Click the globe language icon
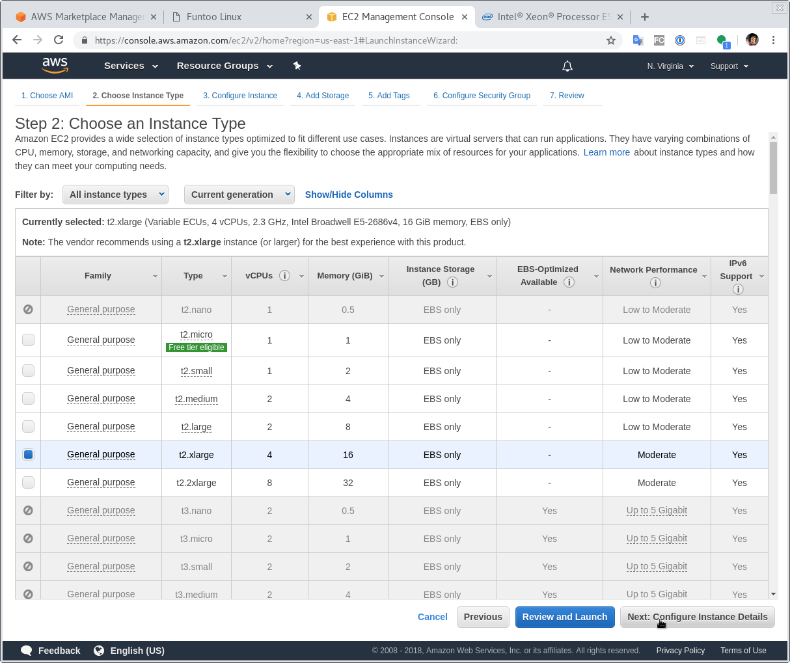This screenshot has height=663, width=790. coord(99,651)
